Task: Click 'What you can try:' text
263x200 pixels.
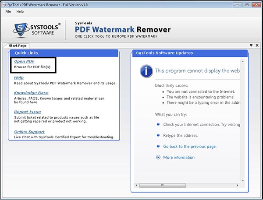Action: tap(171, 114)
